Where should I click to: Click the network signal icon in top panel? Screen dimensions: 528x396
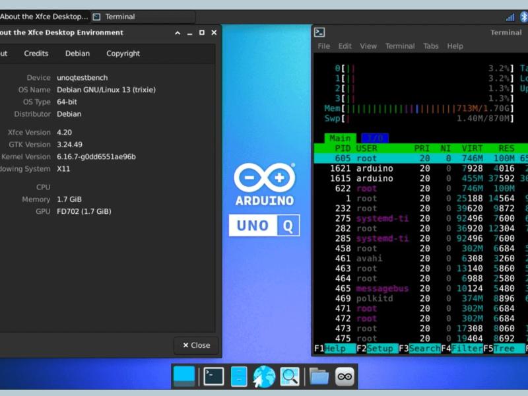[x=510, y=18]
